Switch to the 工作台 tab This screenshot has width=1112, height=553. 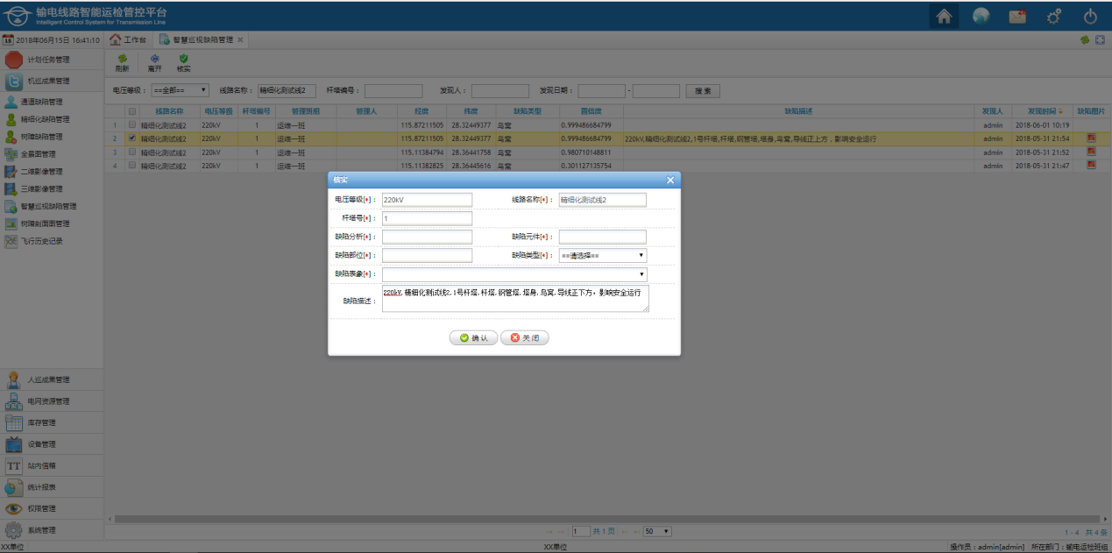tap(128, 40)
